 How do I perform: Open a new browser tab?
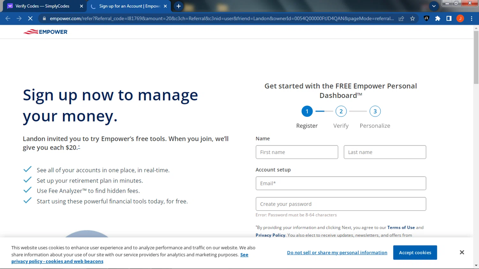[x=179, y=6]
